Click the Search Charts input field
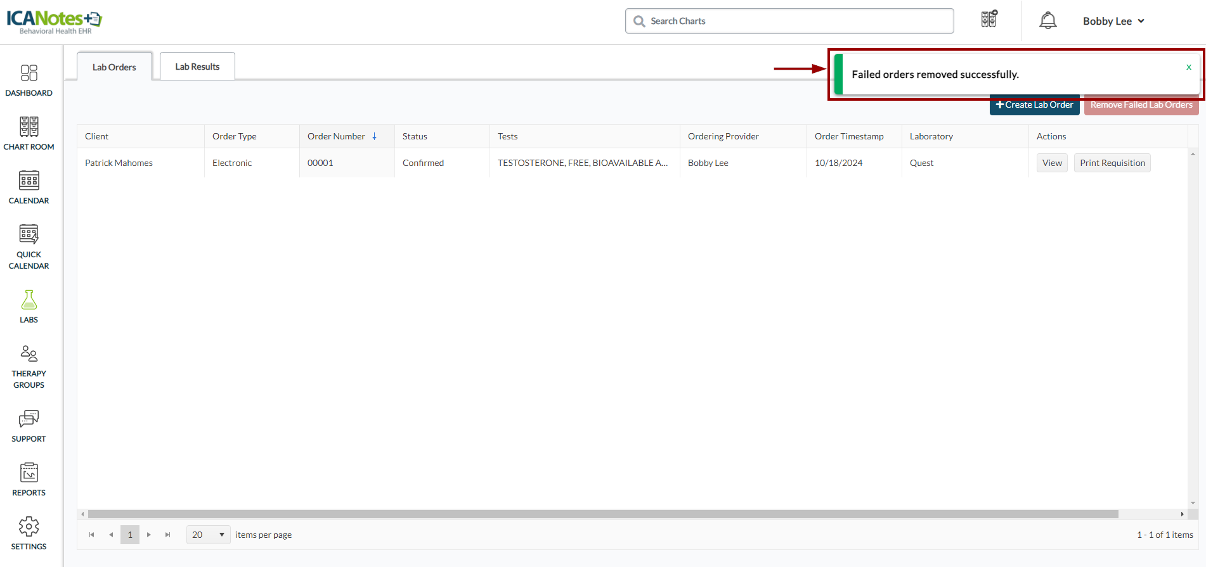1206x567 pixels. [x=789, y=21]
